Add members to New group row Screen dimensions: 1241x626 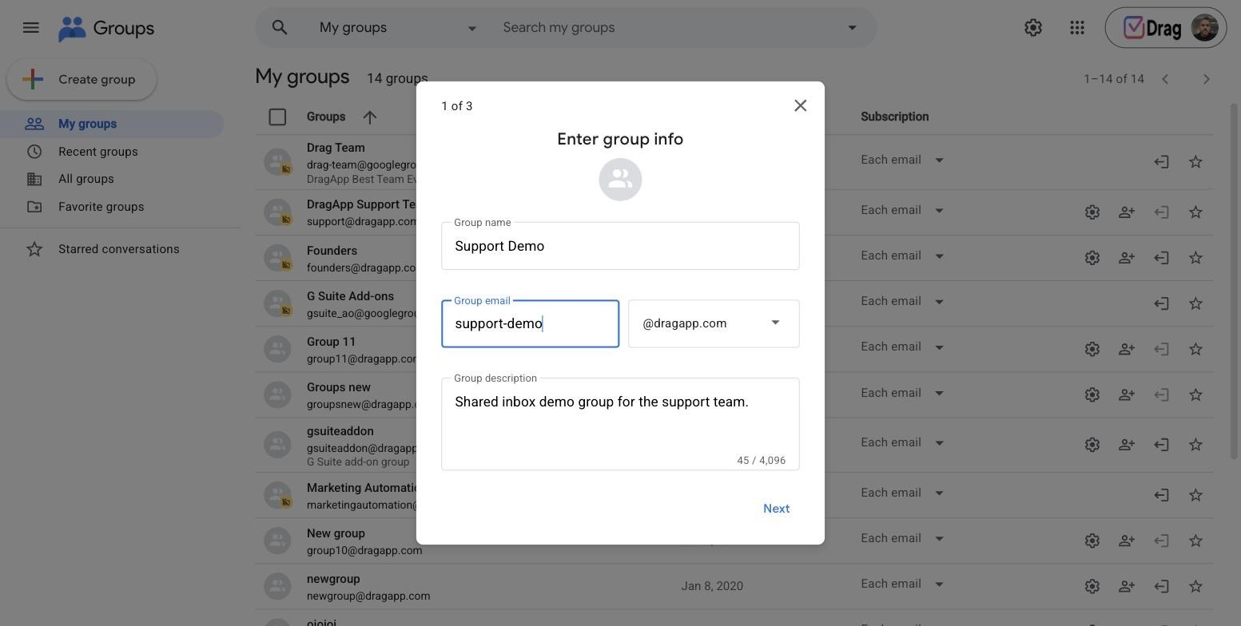(1127, 541)
